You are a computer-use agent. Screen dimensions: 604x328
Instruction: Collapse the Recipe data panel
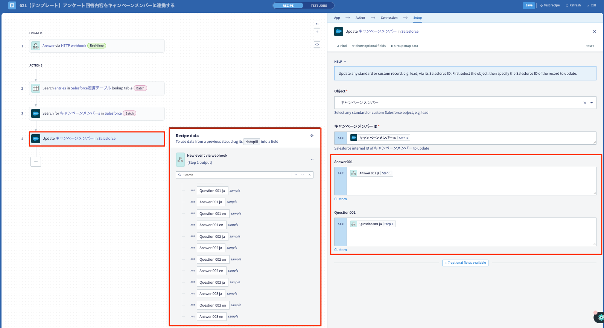pyautogui.click(x=312, y=136)
